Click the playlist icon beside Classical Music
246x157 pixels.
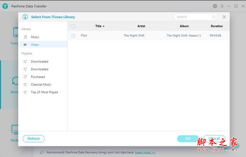(x=25, y=85)
